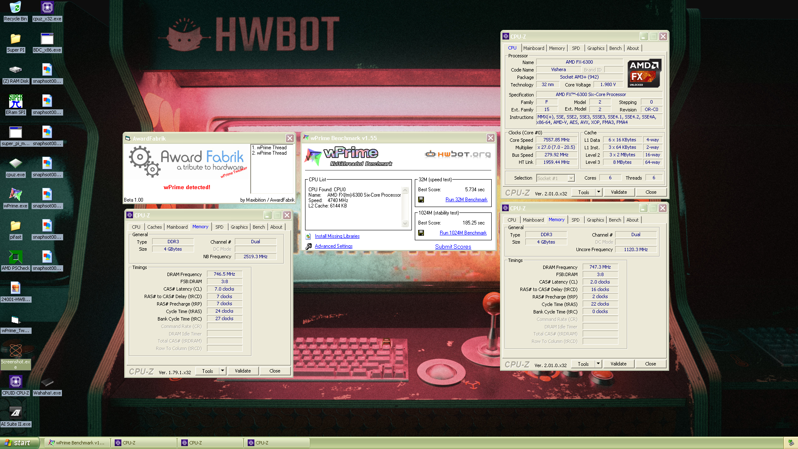Click the Close button in bottom-right CPU-Z Memory window
Screen dimensions: 798x449
pyautogui.click(x=650, y=364)
